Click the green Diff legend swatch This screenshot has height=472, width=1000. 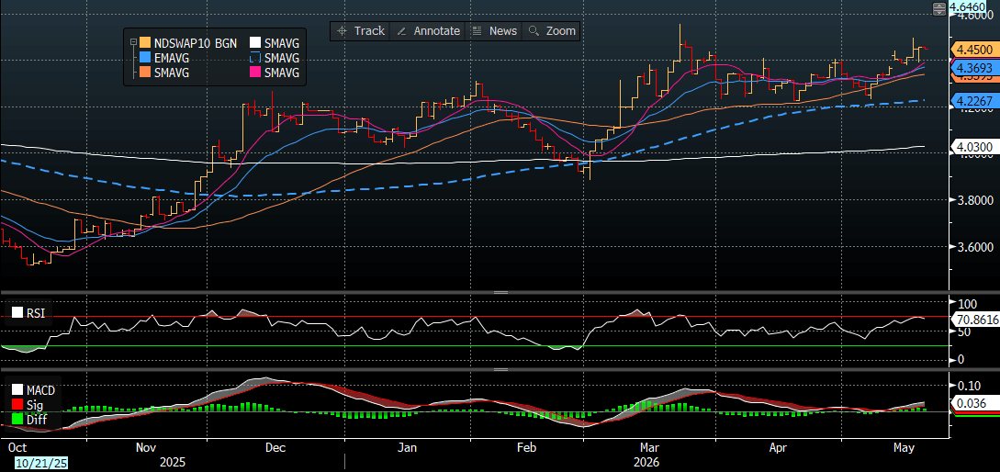coord(17,420)
